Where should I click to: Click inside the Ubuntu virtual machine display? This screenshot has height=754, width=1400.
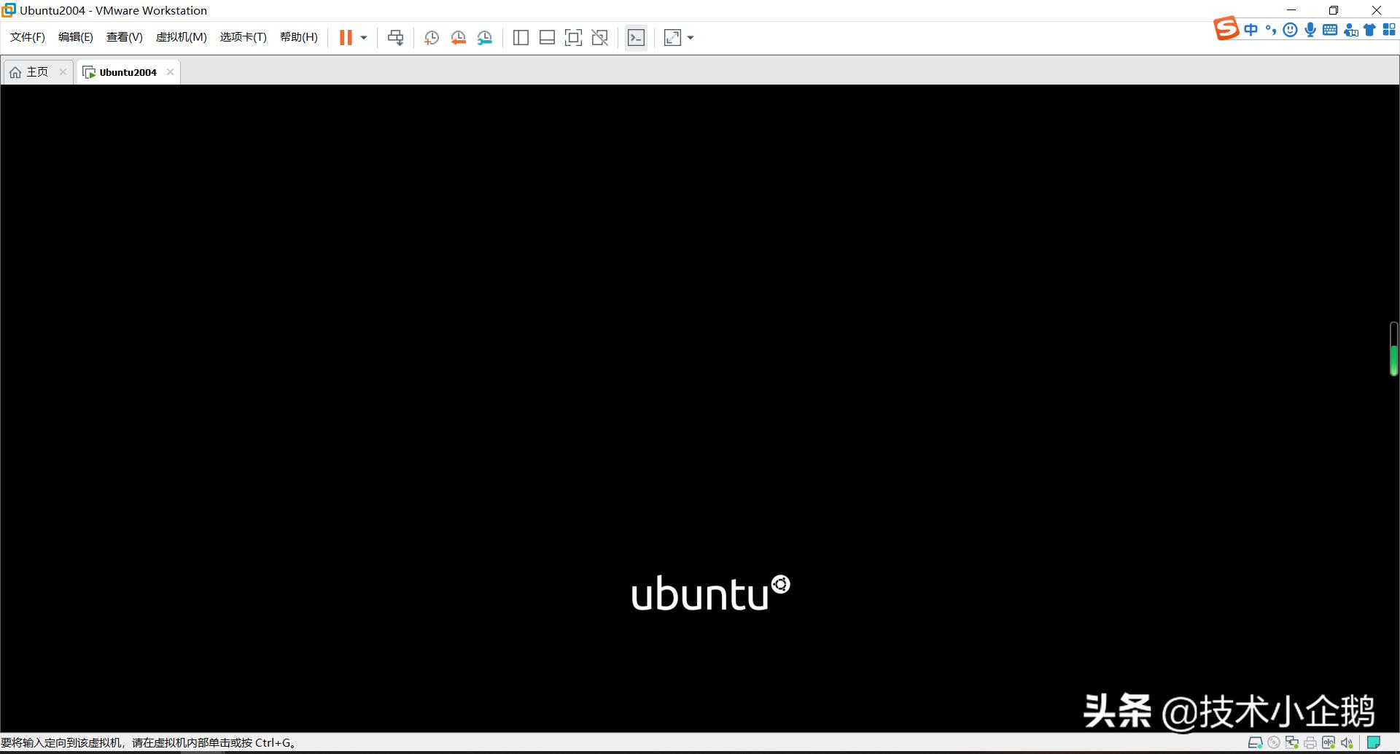pos(700,408)
